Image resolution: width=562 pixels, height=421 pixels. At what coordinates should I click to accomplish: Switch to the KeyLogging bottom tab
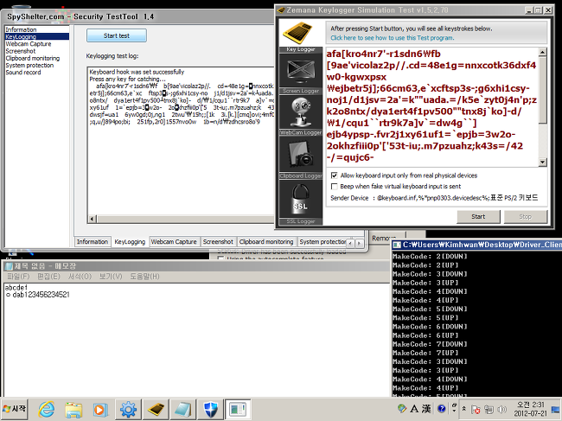click(x=130, y=242)
